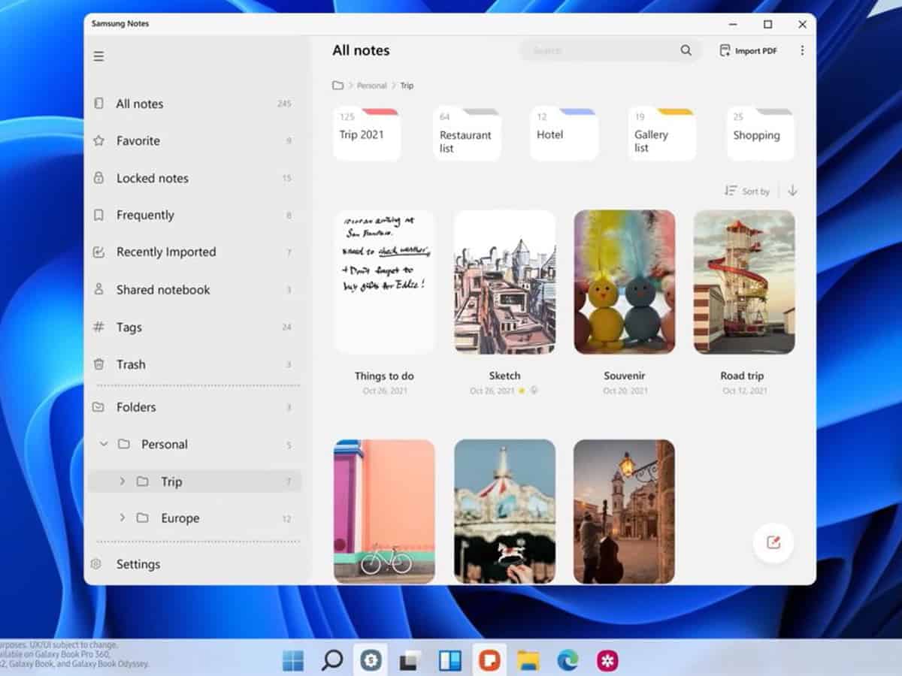The image size is (902, 676).
Task: Toggle sort direction arrow
Action: 792,191
